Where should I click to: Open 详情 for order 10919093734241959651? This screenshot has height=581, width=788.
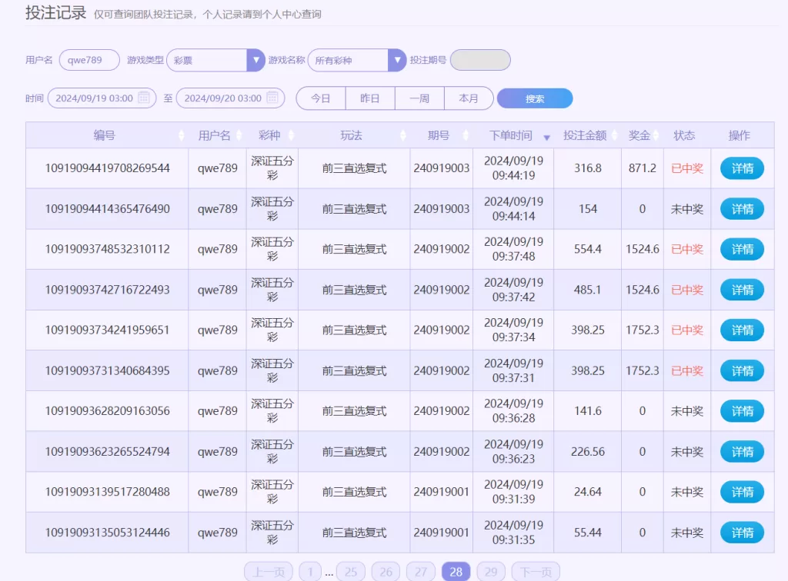743,330
